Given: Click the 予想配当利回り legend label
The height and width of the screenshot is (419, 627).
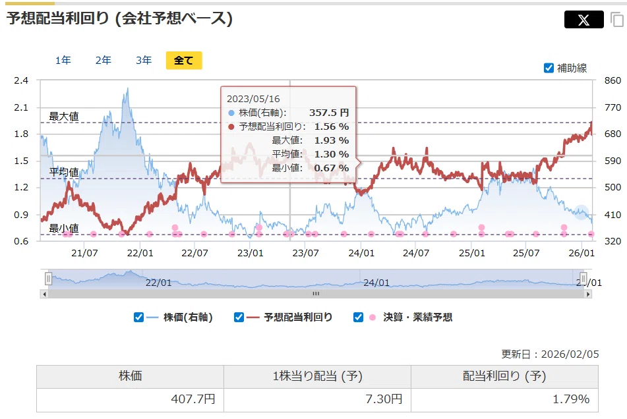Looking at the screenshot, I should [298, 317].
